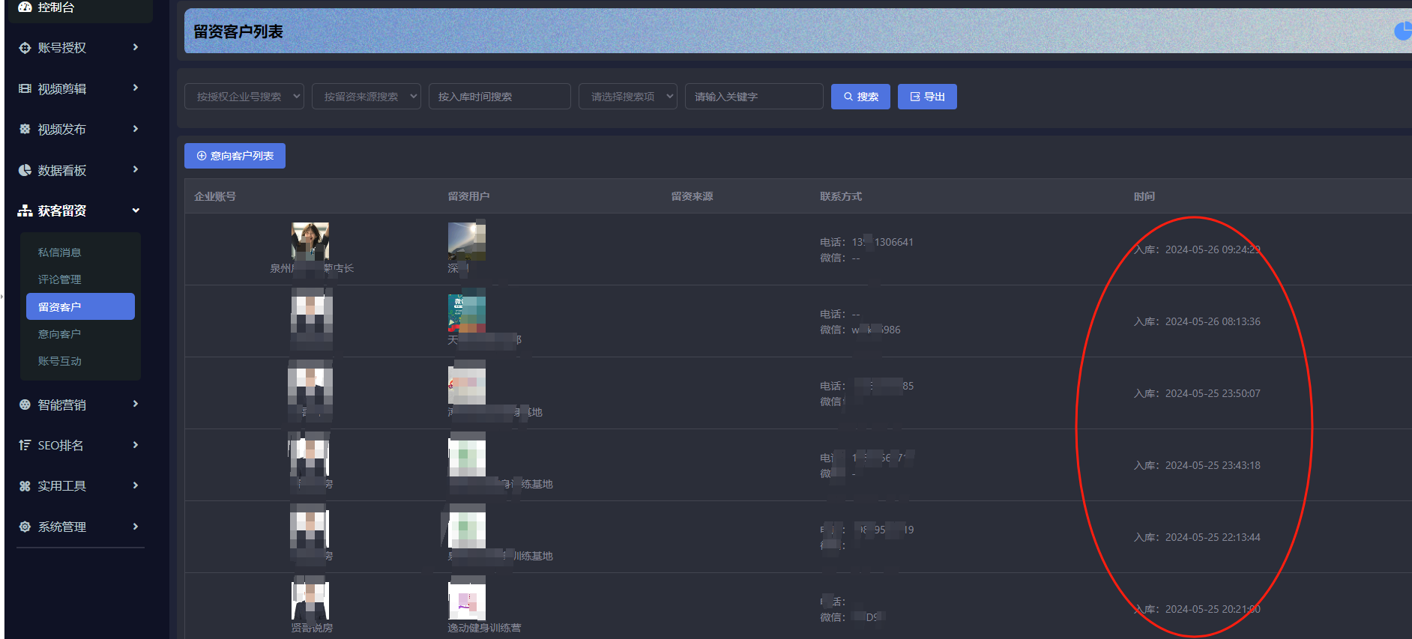Click the 实用工具 sidebar icon
This screenshot has height=639, width=1412.
pos(25,486)
